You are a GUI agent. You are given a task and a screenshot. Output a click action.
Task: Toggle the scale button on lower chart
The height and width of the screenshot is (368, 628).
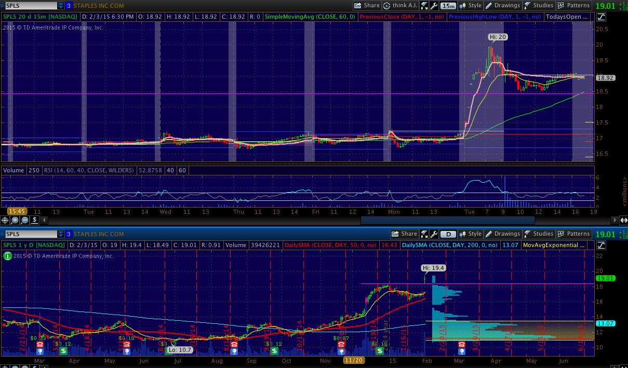click(601, 244)
